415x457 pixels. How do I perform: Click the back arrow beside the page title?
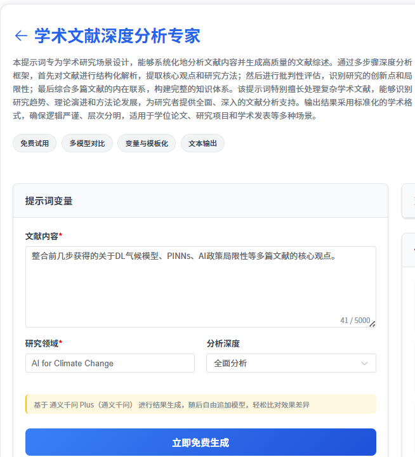coord(21,36)
